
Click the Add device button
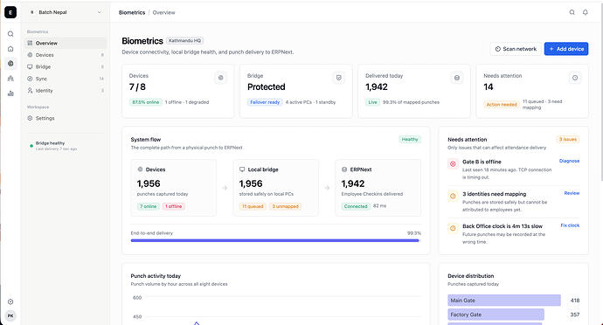tap(566, 49)
